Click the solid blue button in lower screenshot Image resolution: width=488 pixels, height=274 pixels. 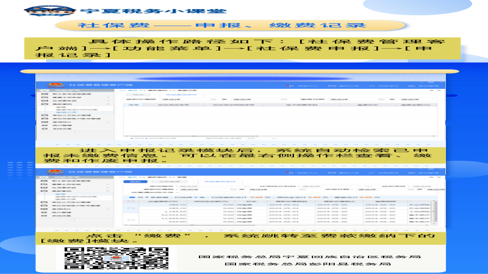(135, 181)
